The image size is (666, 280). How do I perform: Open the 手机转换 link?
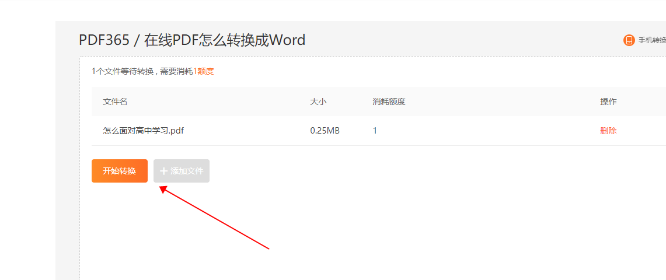tap(652, 40)
